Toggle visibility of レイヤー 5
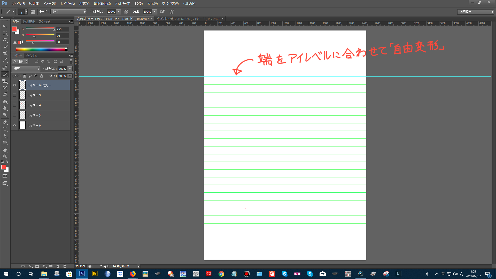Screen dimensions: 496x279 tap(14, 95)
